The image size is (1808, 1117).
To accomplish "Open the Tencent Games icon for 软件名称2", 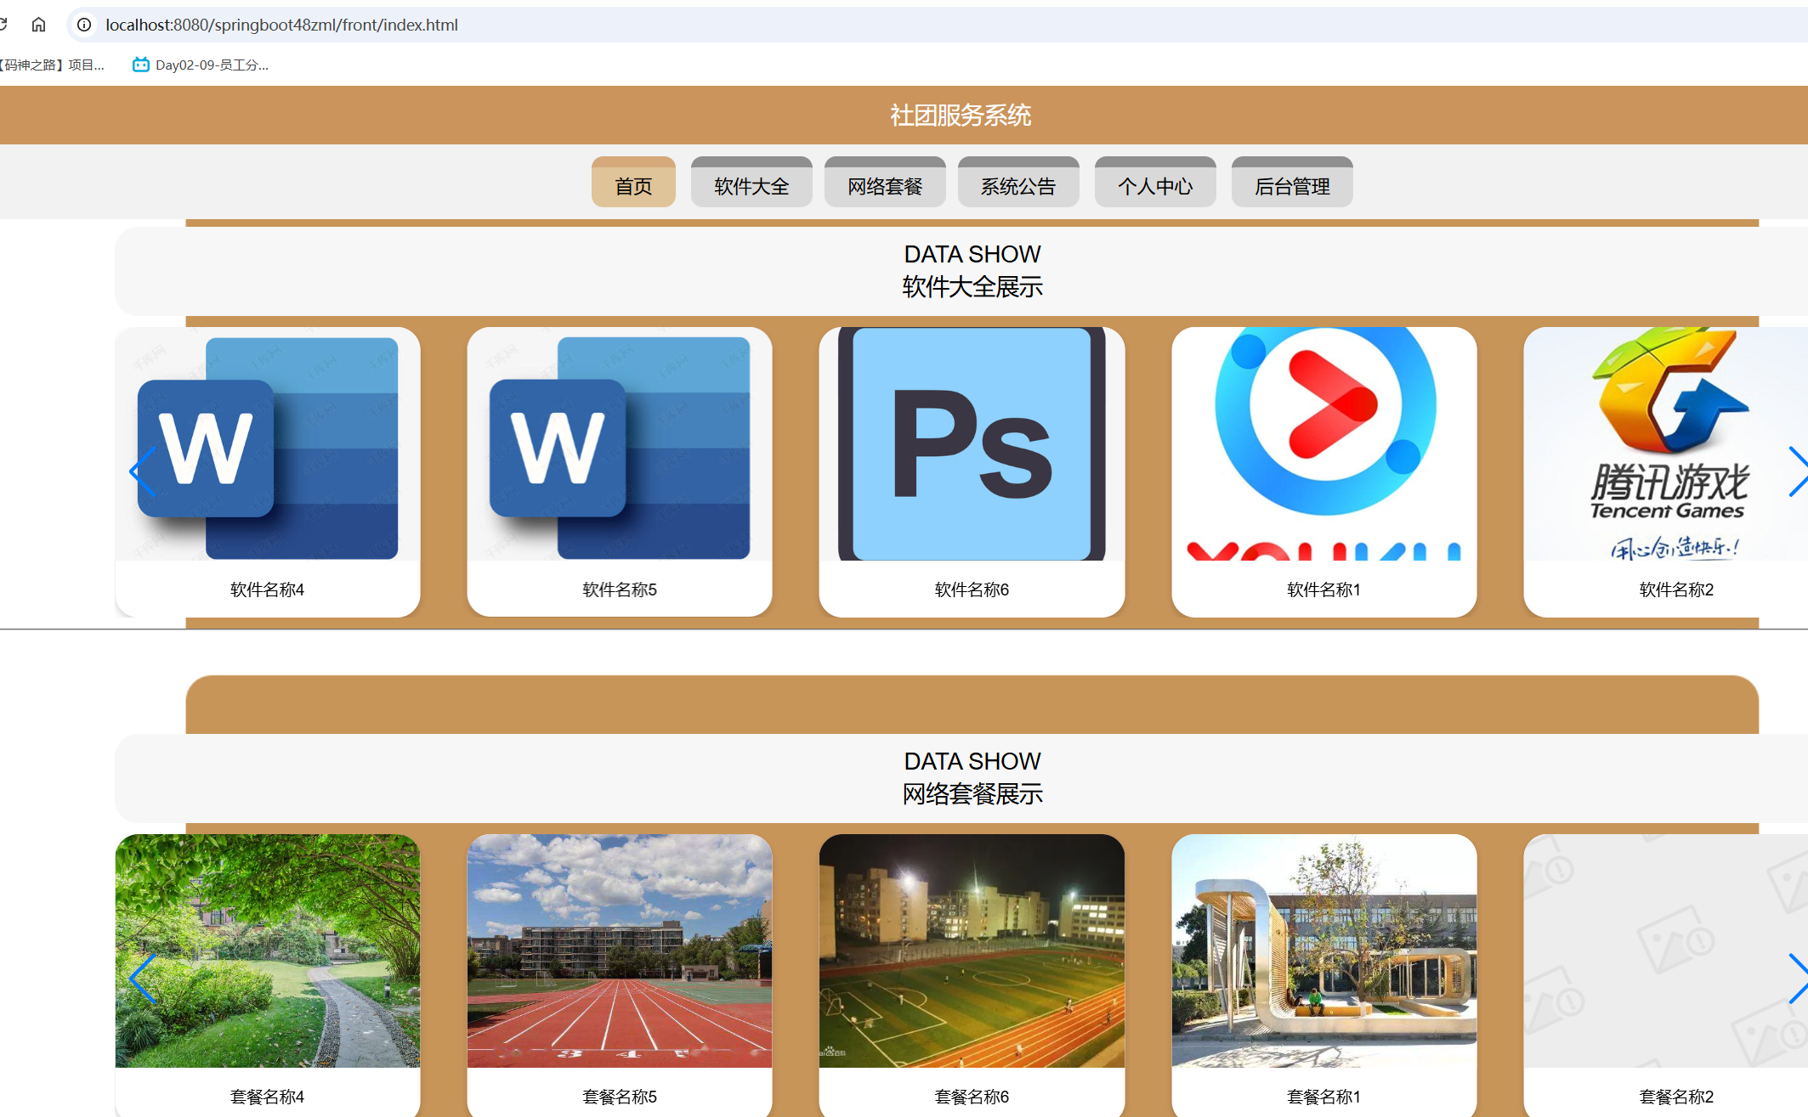I will tap(1666, 443).
